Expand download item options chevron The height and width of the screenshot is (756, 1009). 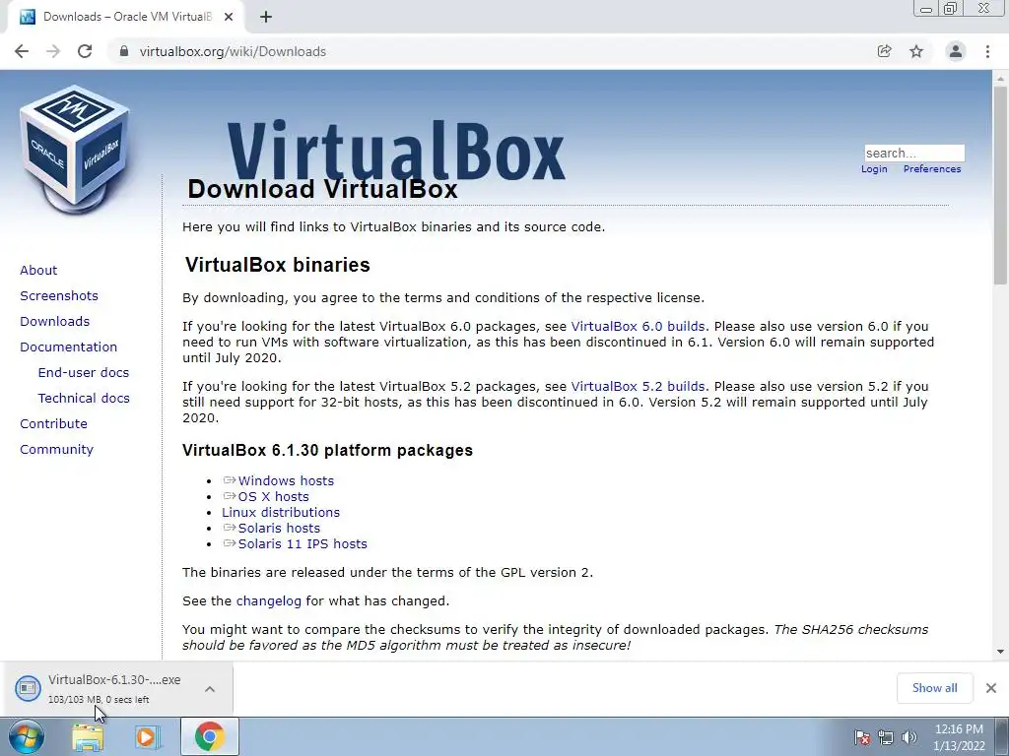[210, 688]
